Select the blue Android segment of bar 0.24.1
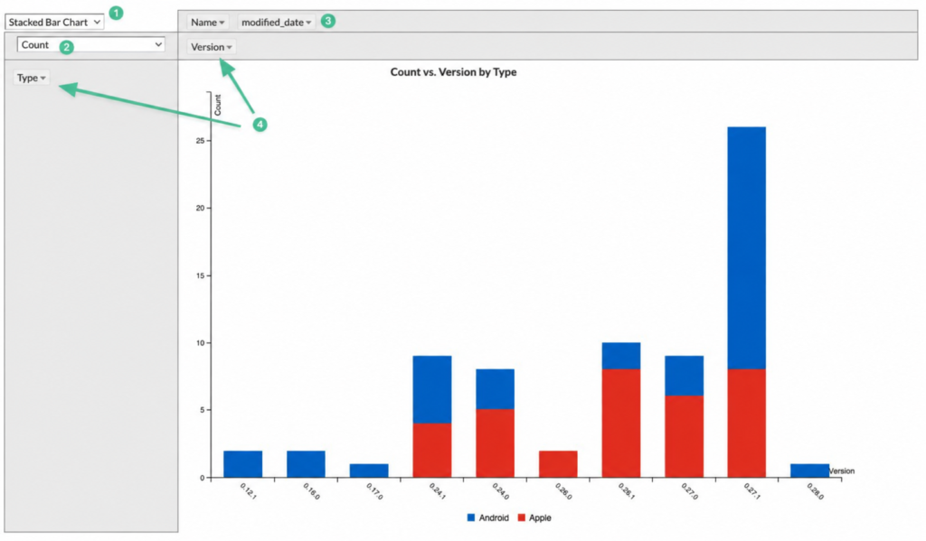This screenshot has width=926, height=541. [x=432, y=389]
